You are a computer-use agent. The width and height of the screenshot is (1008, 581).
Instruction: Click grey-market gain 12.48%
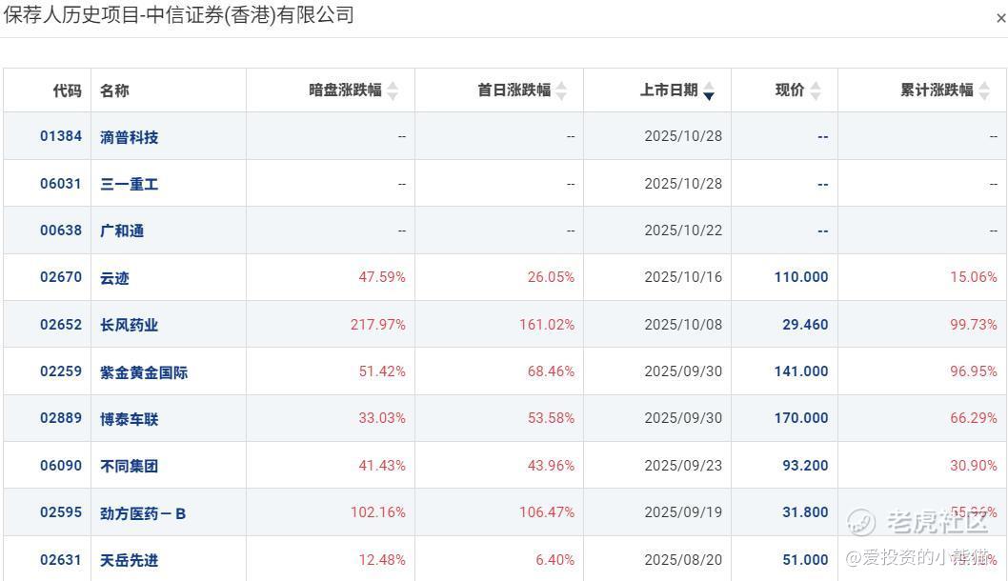pos(382,560)
